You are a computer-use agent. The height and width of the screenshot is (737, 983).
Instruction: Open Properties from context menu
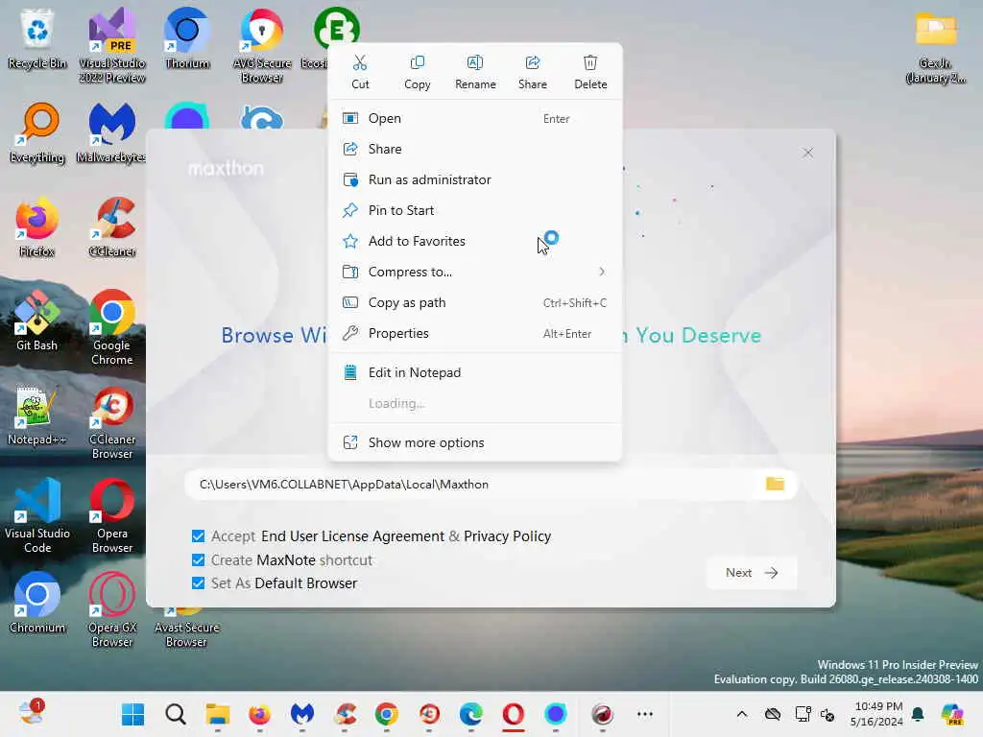tap(475, 333)
